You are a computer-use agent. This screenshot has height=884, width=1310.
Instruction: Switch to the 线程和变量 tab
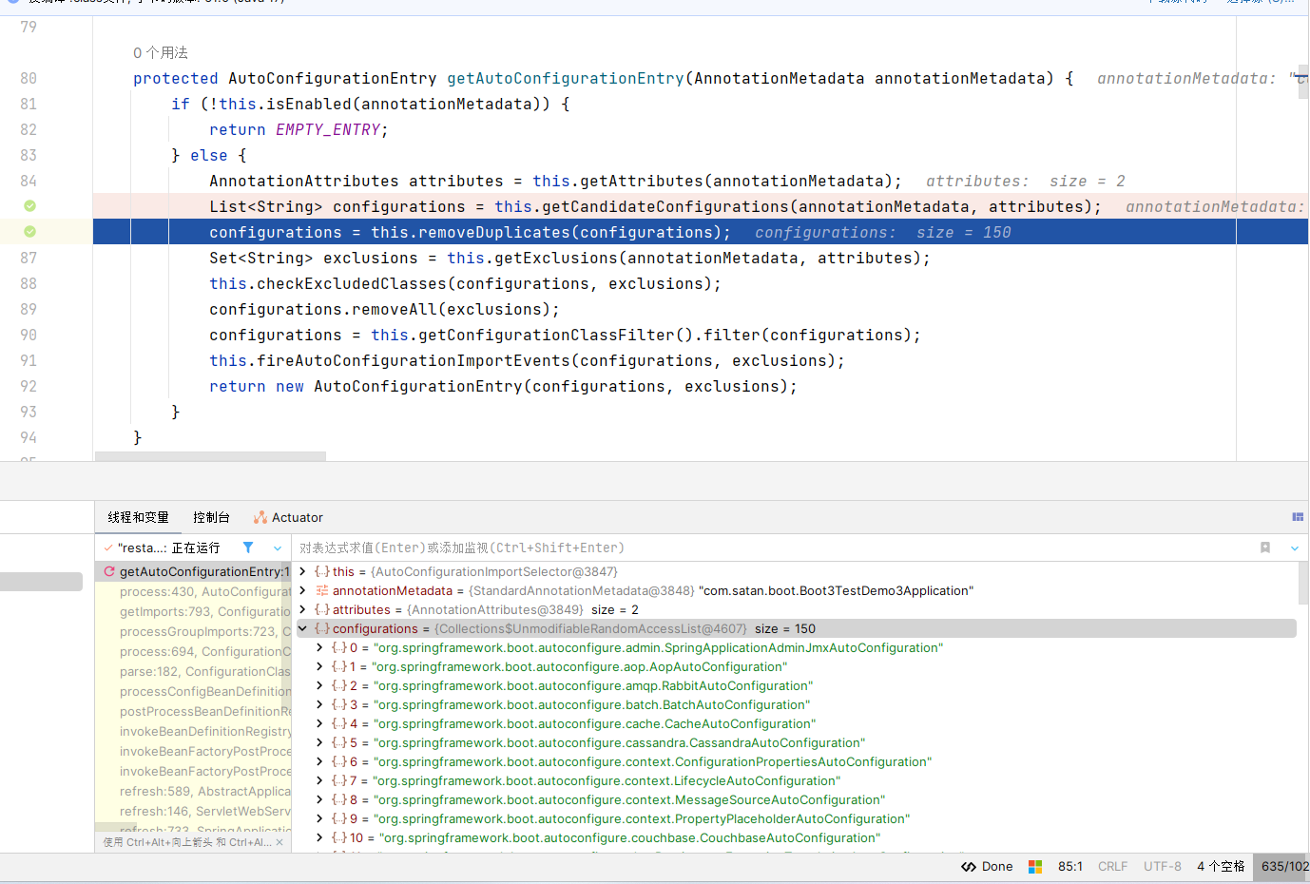138,517
